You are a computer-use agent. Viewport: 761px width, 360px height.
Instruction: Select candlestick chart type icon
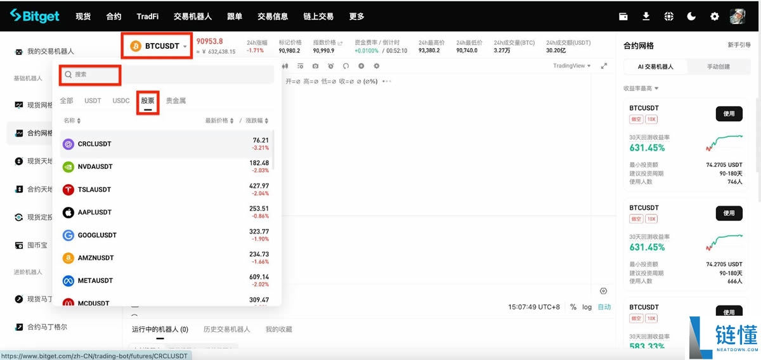(x=284, y=66)
